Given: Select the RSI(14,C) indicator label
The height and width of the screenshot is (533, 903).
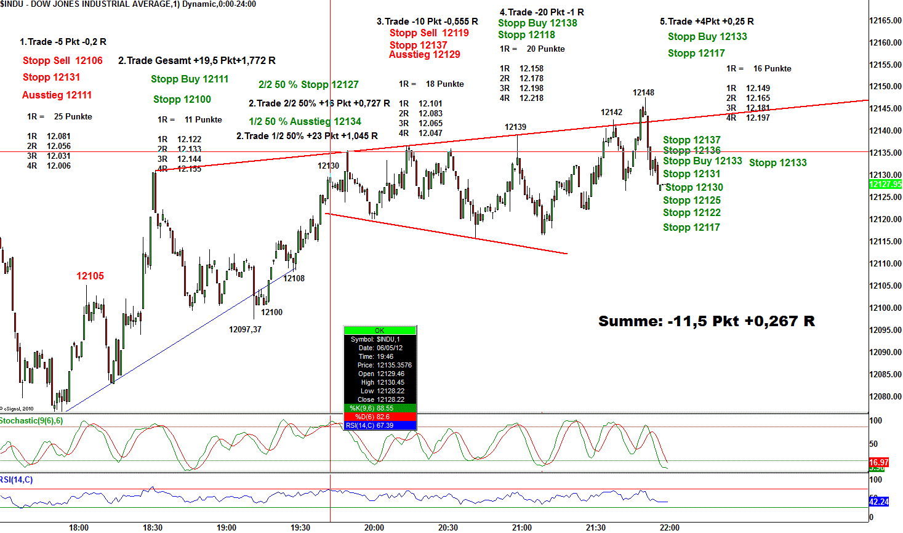Looking at the screenshot, I should (17, 480).
